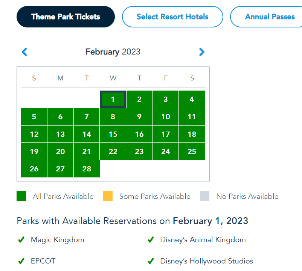This screenshot has height=271, width=302.
Task: Choose February 19 date cell
Action: coord(34,151)
